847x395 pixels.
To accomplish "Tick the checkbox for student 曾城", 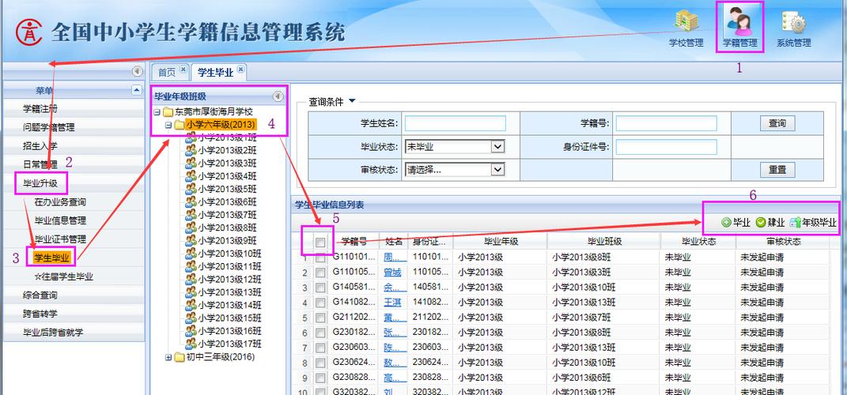I will click(x=320, y=273).
